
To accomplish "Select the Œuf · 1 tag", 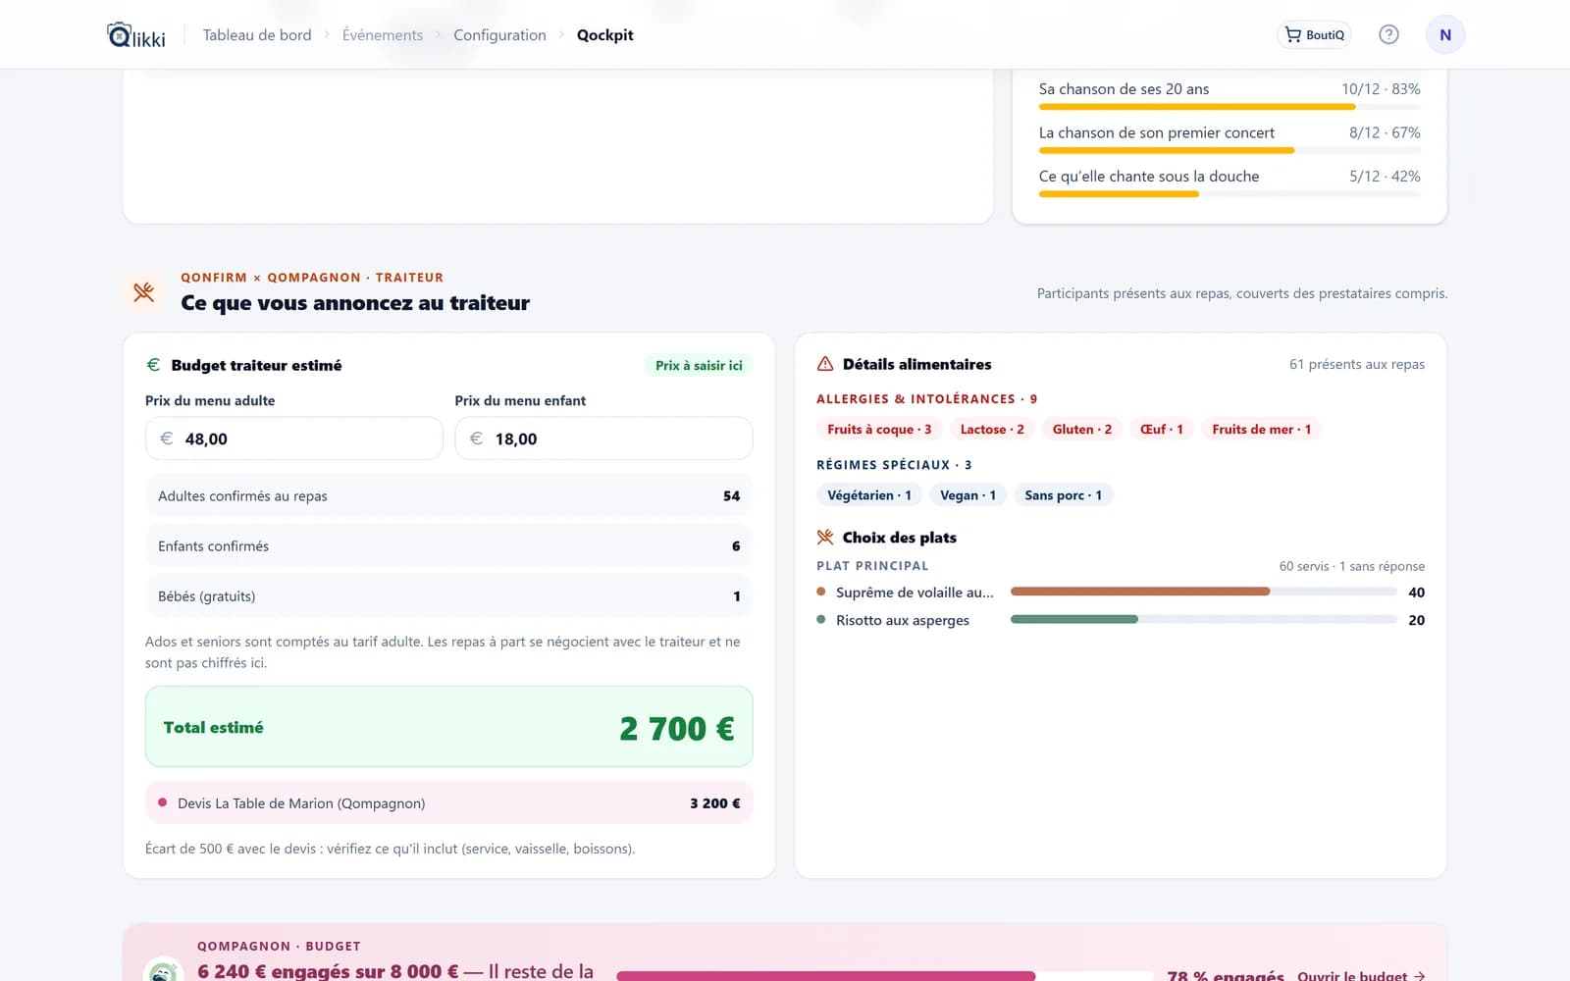I will coord(1162,430).
